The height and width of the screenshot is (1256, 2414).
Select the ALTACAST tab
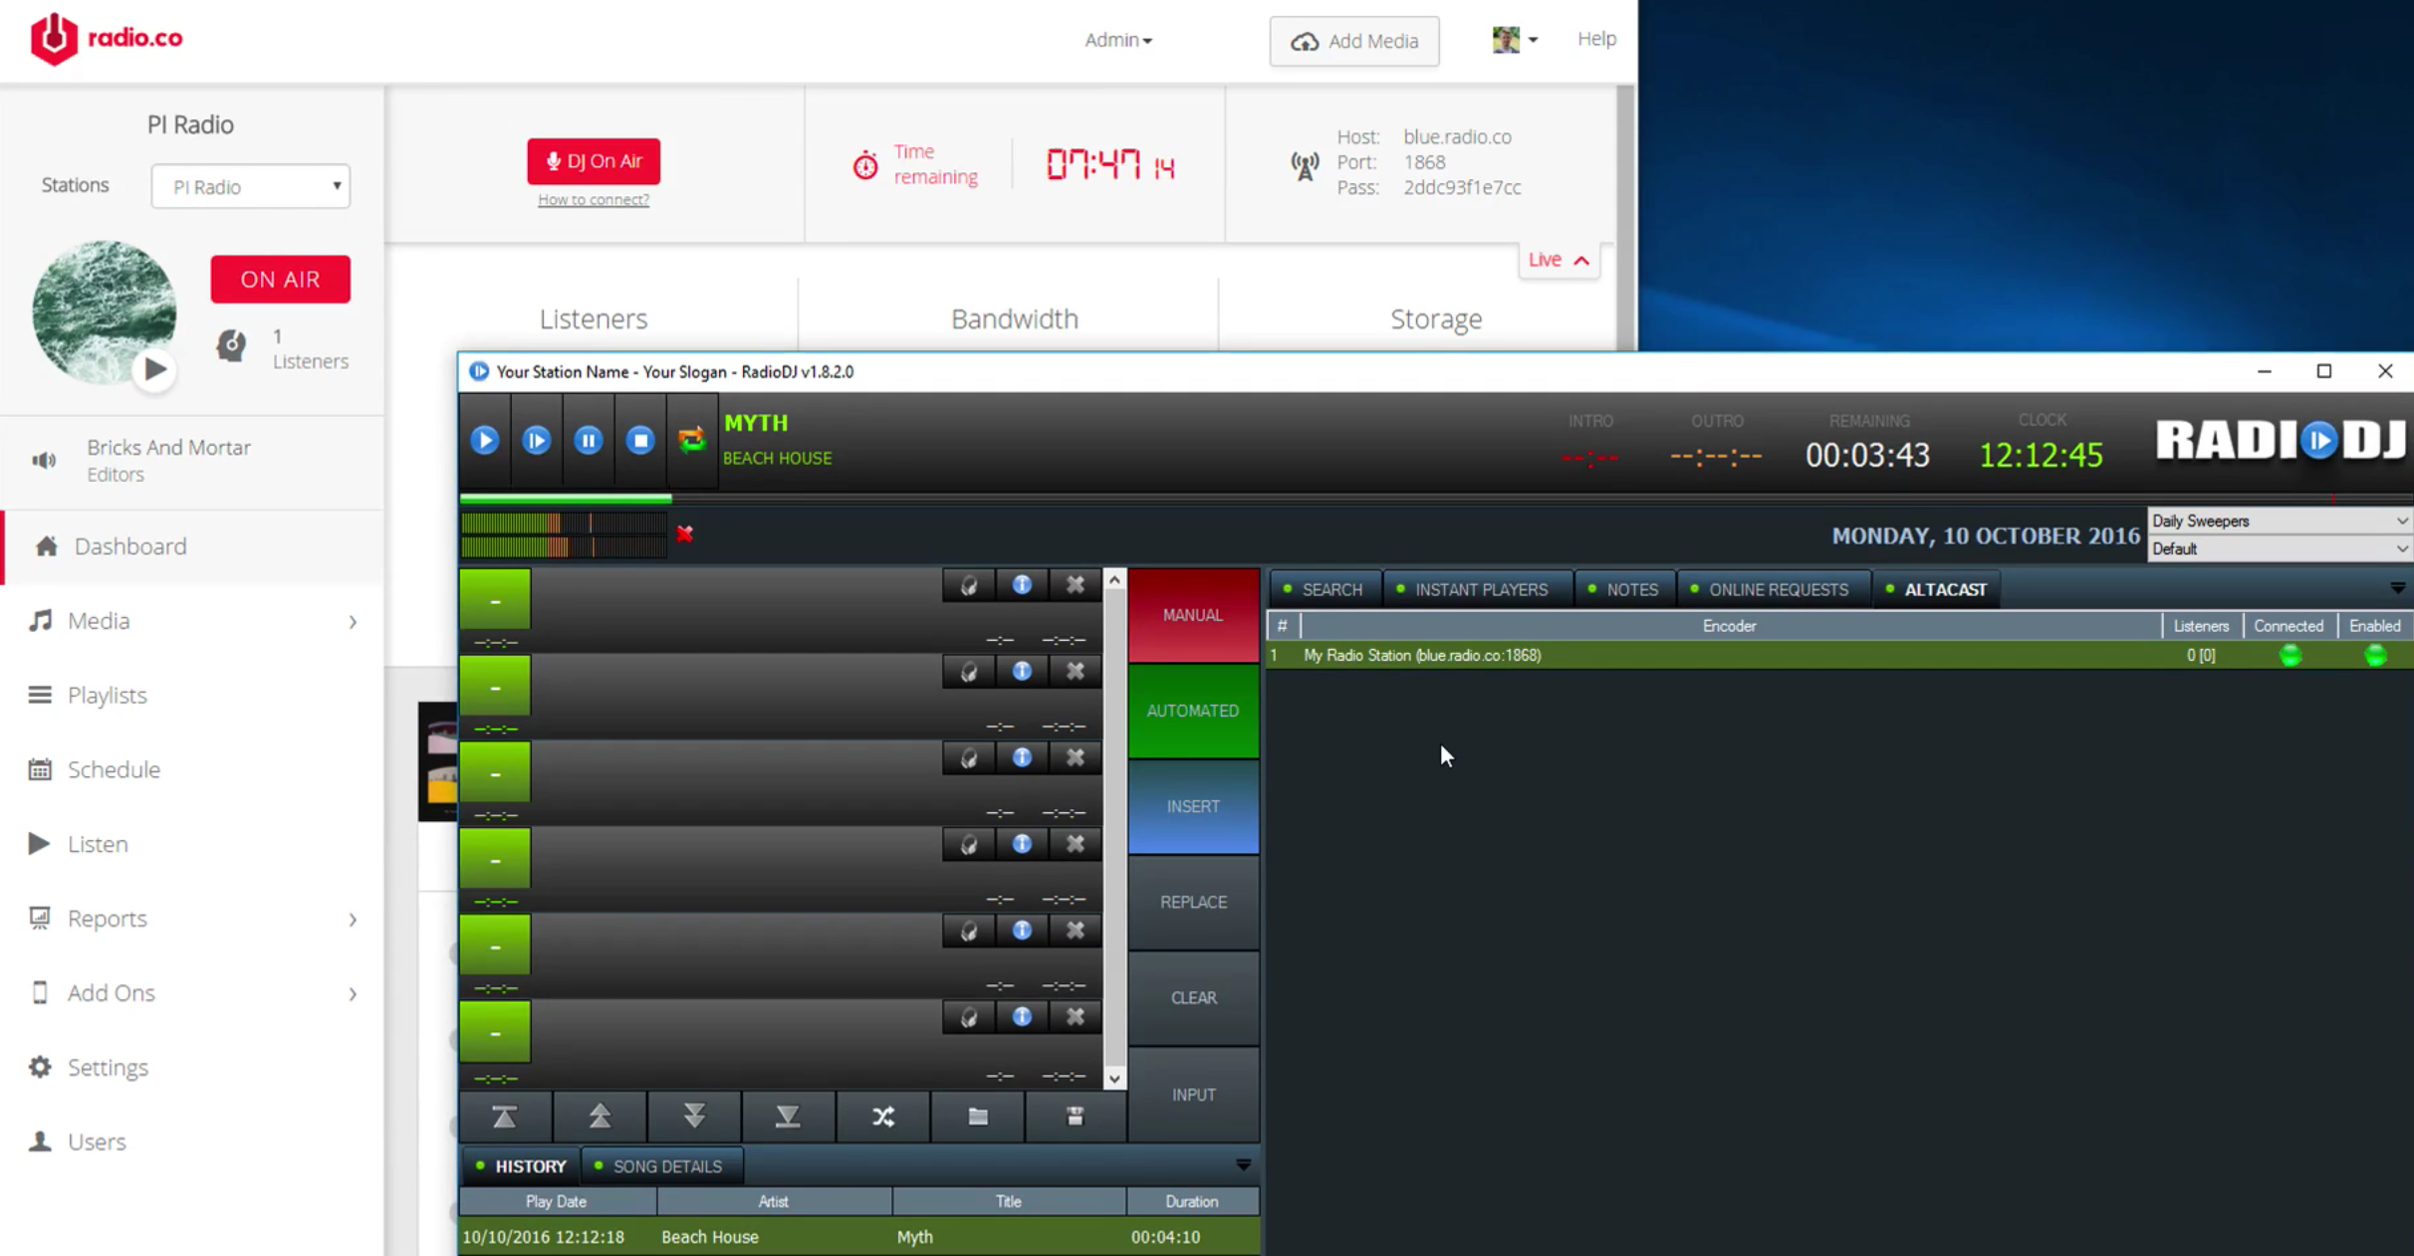(1936, 589)
